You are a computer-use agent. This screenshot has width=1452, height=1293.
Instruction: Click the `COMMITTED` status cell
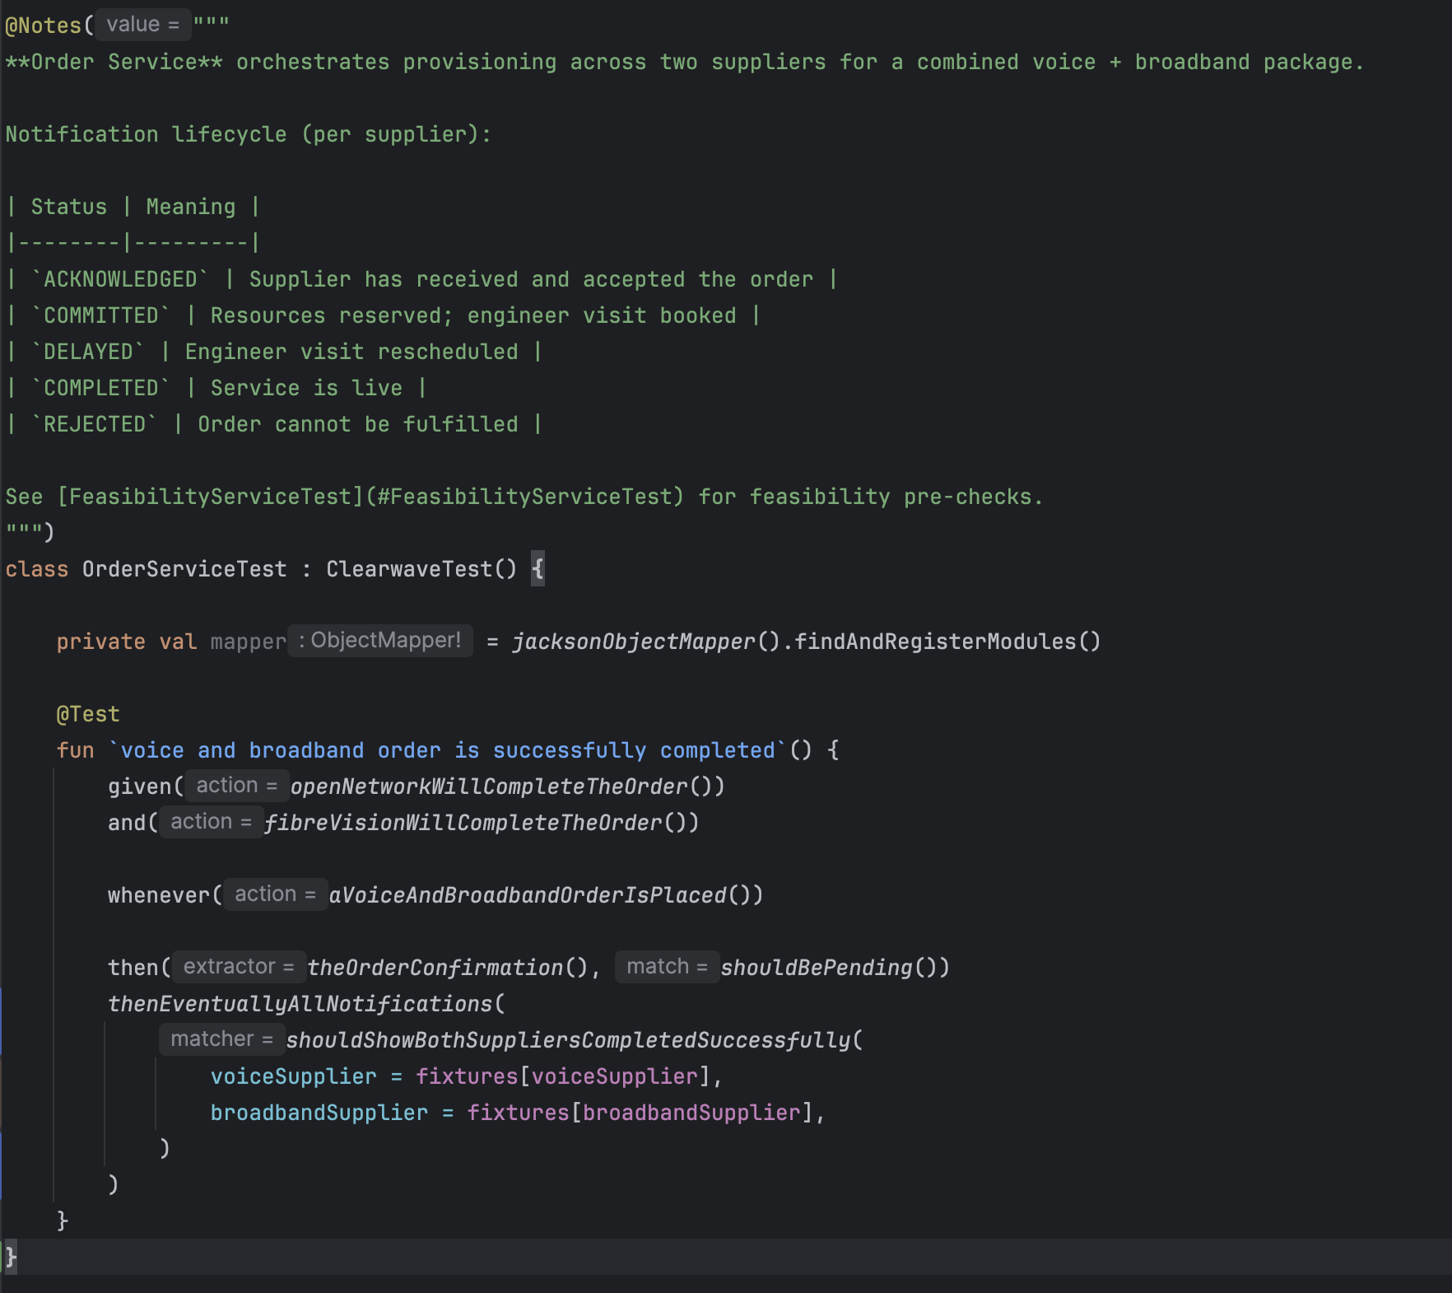coord(100,315)
